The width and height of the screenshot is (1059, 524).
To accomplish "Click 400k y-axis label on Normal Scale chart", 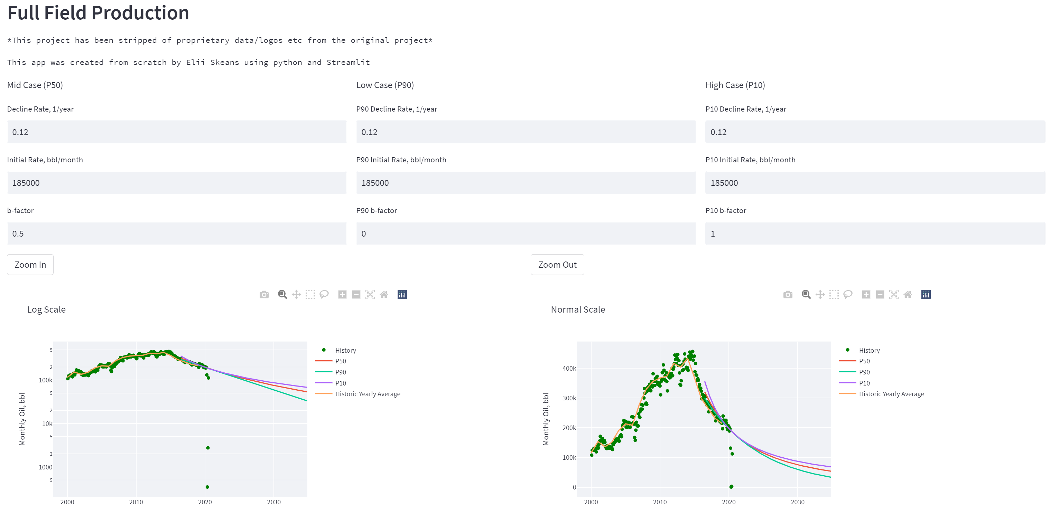I will coord(569,368).
